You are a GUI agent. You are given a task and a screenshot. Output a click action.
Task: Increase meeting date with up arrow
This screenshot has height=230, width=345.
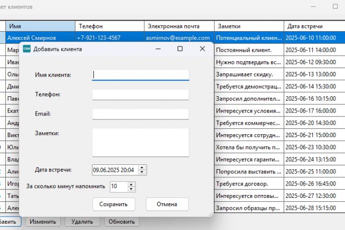[142, 168]
